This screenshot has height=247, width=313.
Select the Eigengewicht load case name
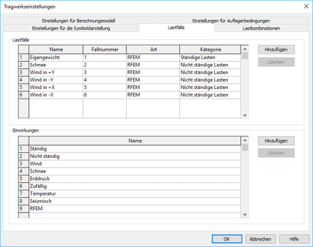point(56,58)
